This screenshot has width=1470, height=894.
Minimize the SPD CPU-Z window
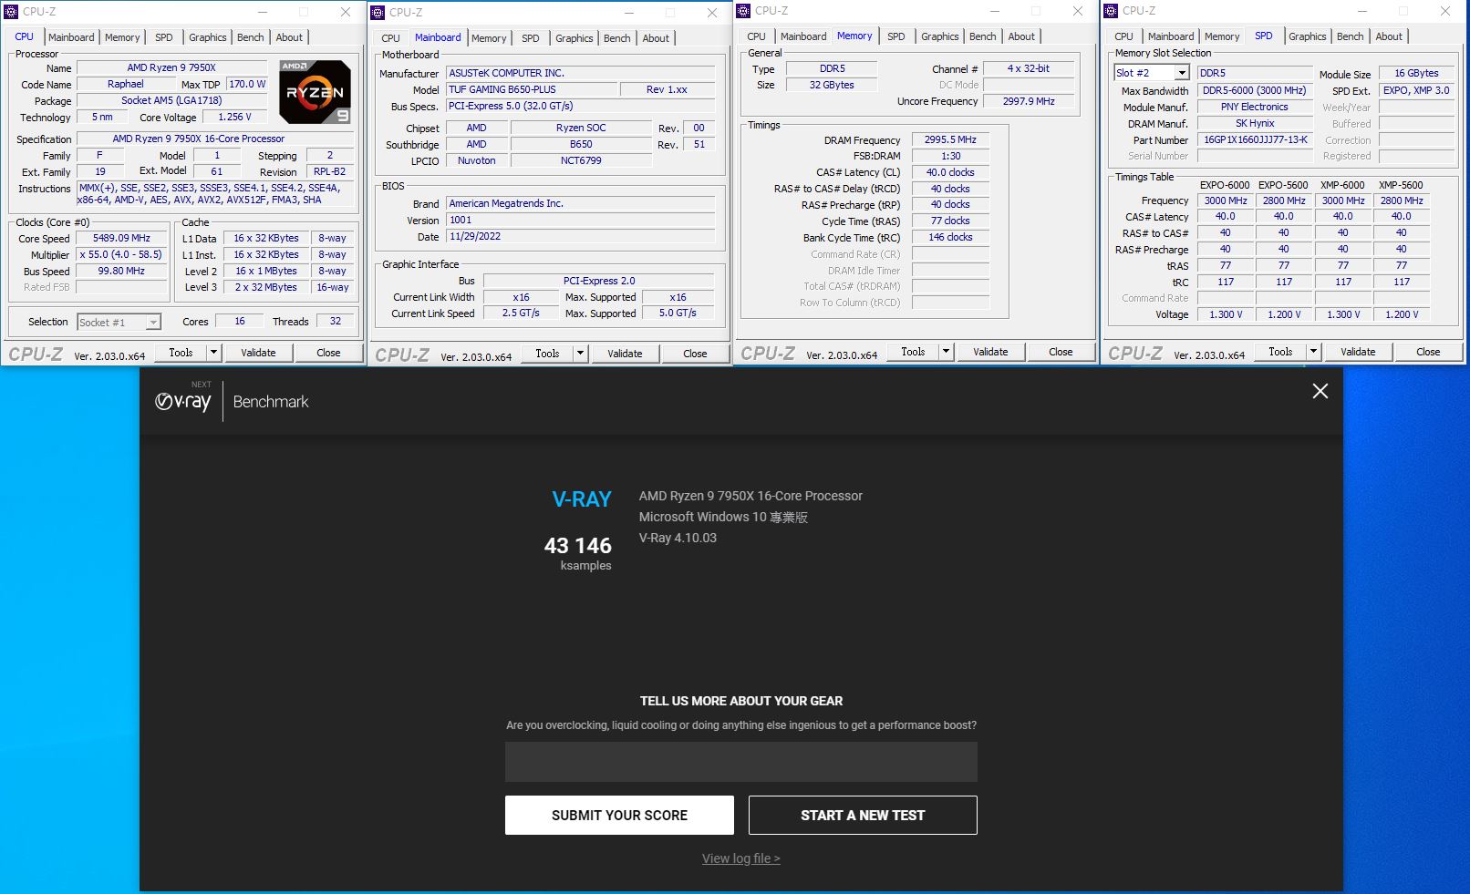pos(1362,11)
